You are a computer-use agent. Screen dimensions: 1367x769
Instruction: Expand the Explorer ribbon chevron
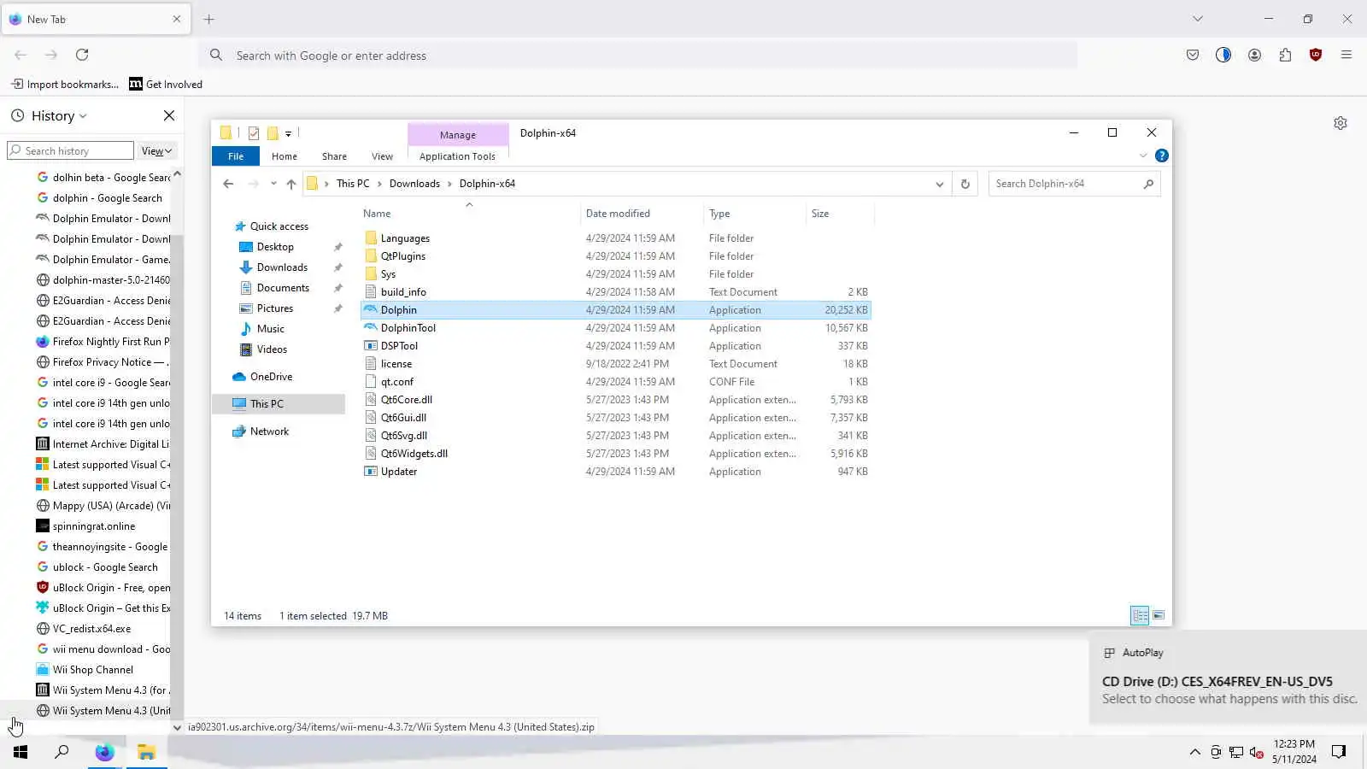coord(1143,156)
